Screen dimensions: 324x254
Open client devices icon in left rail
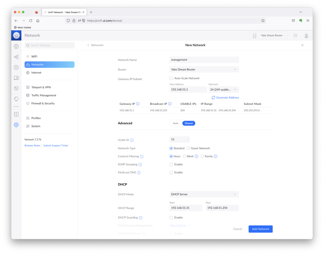coord(16,78)
